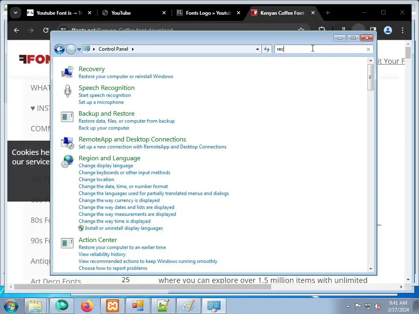The width and height of the screenshot is (419, 314).
Task: Click Restore your computer or reinstall Windows
Action: coord(126,76)
